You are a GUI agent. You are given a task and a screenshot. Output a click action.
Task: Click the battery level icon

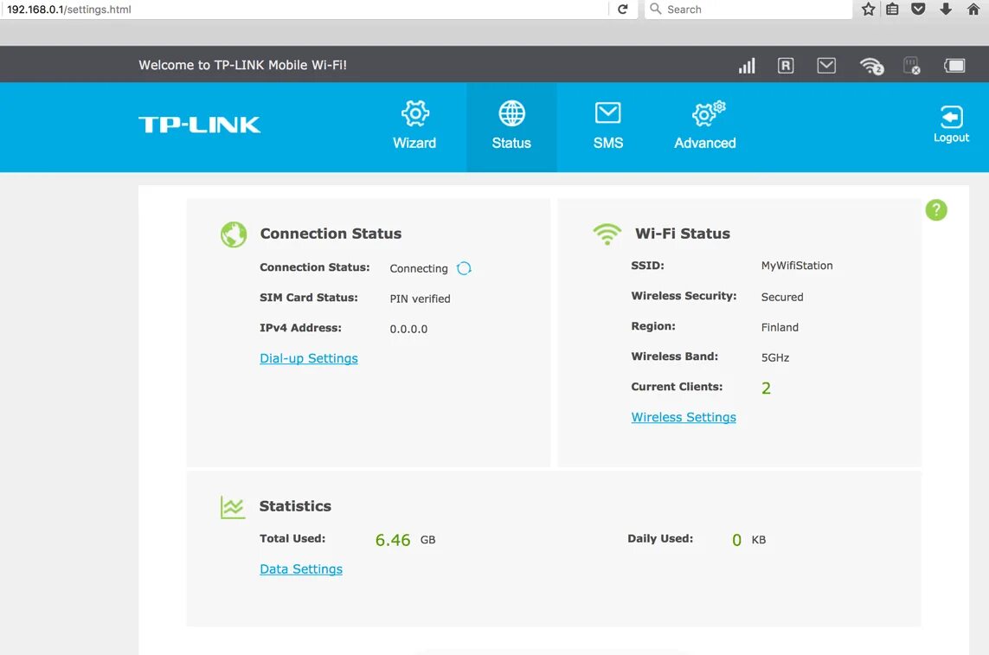pyautogui.click(x=954, y=66)
